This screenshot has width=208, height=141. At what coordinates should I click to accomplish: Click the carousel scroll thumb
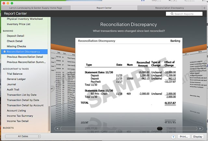tap(160, 128)
